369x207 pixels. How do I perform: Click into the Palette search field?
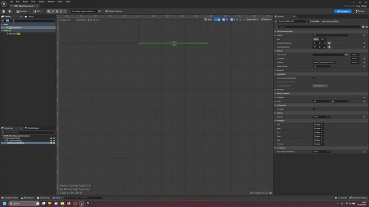pyautogui.click(x=30, y=21)
